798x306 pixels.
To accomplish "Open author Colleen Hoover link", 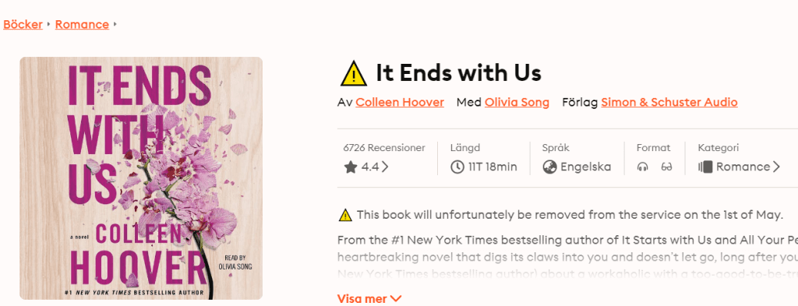I will tap(400, 102).
